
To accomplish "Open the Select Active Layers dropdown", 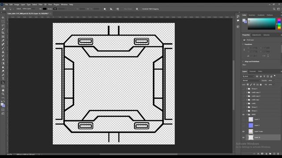I will click(x=29, y=9).
